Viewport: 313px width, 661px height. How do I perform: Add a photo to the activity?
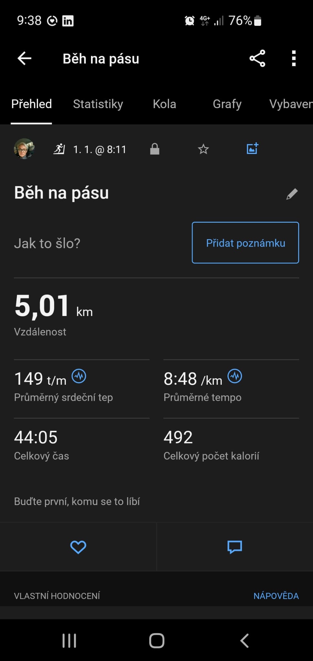(252, 148)
